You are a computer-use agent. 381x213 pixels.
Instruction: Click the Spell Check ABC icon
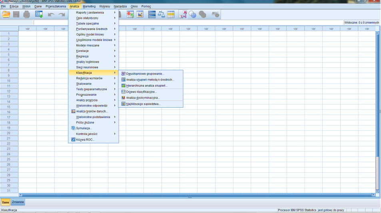(215, 14)
